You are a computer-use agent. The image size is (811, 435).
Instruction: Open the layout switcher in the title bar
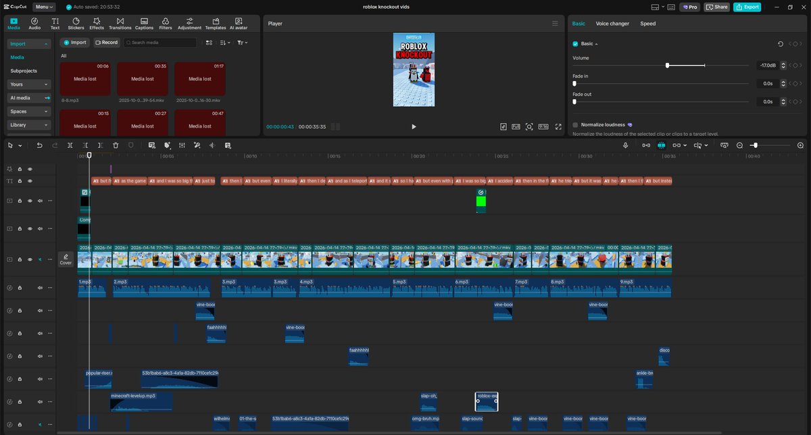pos(659,7)
